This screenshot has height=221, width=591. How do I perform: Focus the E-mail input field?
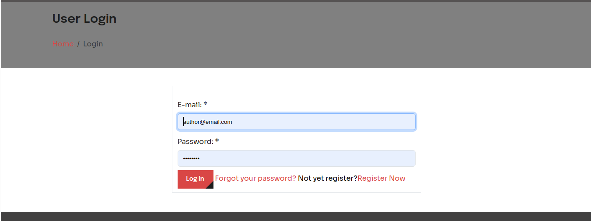(296, 122)
